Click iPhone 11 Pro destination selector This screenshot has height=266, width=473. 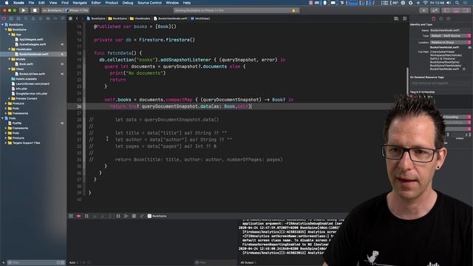[x=77, y=10]
